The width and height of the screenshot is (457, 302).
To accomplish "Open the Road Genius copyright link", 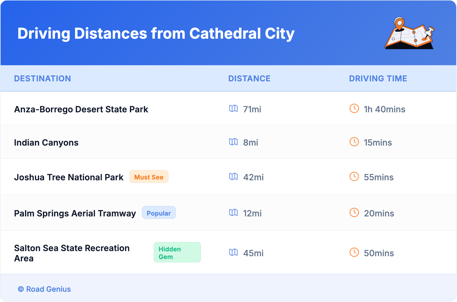I will pyautogui.click(x=44, y=289).
